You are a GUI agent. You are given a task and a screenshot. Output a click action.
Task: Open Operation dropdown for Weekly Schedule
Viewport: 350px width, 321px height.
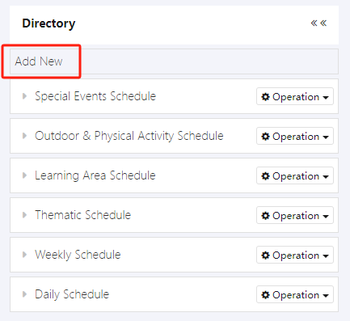[x=295, y=255]
